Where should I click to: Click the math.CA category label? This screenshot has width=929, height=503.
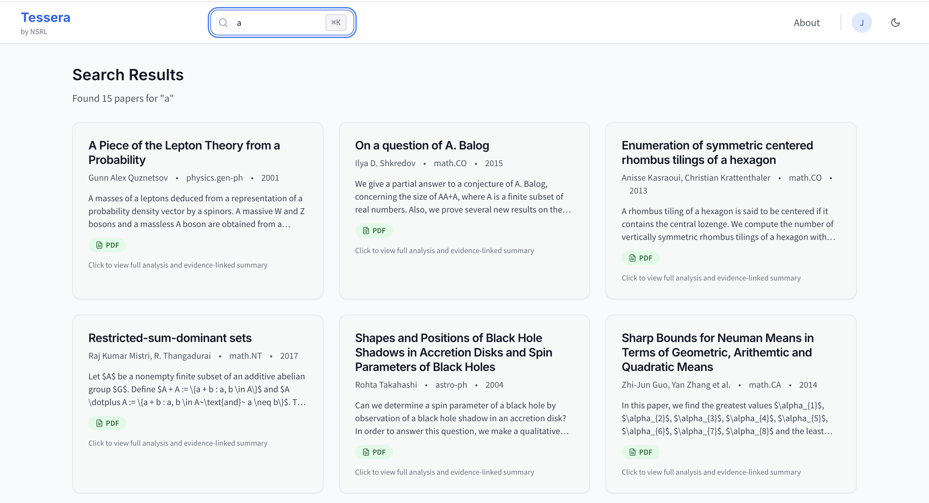click(x=764, y=385)
